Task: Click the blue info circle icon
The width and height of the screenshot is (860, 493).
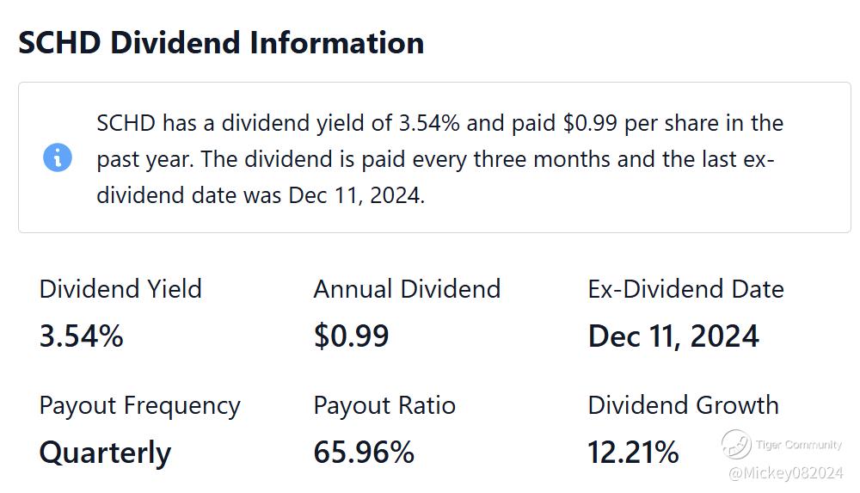Action: pos(58,157)
